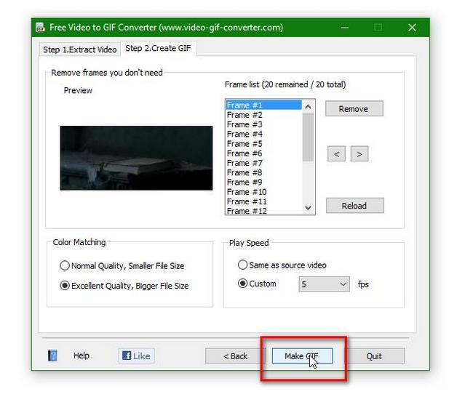Select Frame #4 in the list

[x=264, y=134]
